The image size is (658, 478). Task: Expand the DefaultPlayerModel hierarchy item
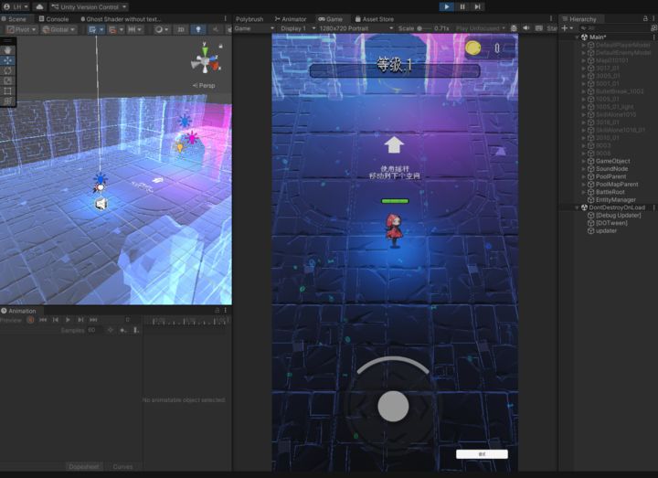tap(584, 45)
